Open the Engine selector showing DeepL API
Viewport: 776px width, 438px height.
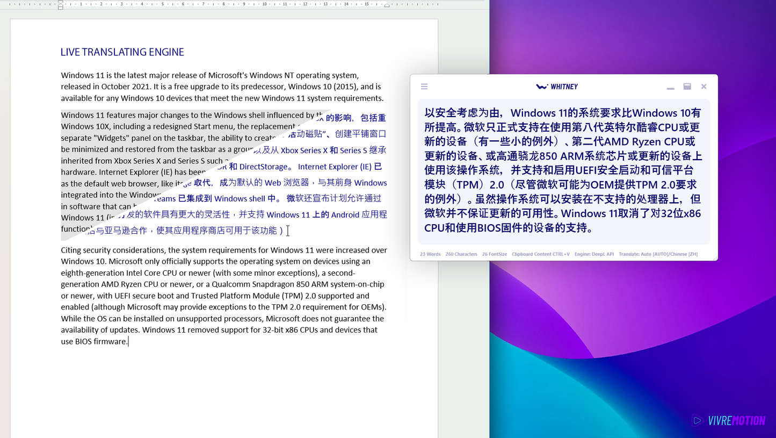click(594, 254)
